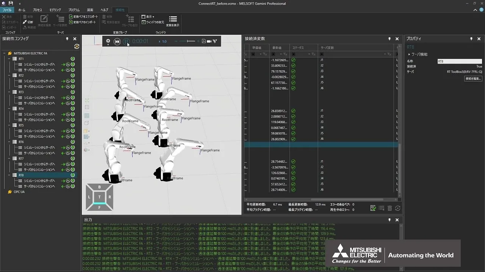Viewport: 485px width, 272px height.
Task: Close the 接続済変数 panel
Action: (397, 39)
